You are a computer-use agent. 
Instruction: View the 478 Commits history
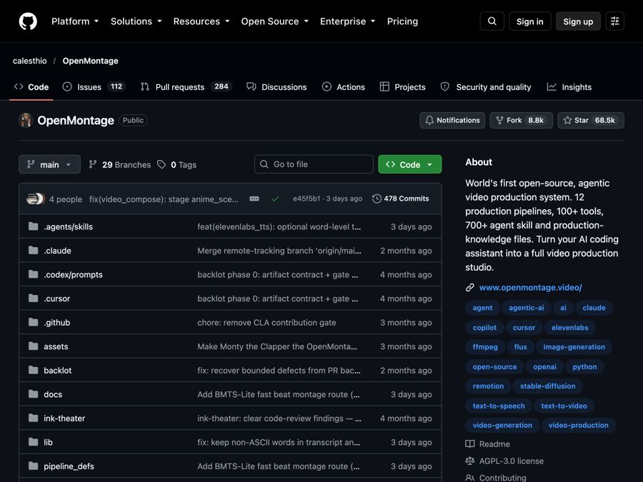tap(401, 199)
